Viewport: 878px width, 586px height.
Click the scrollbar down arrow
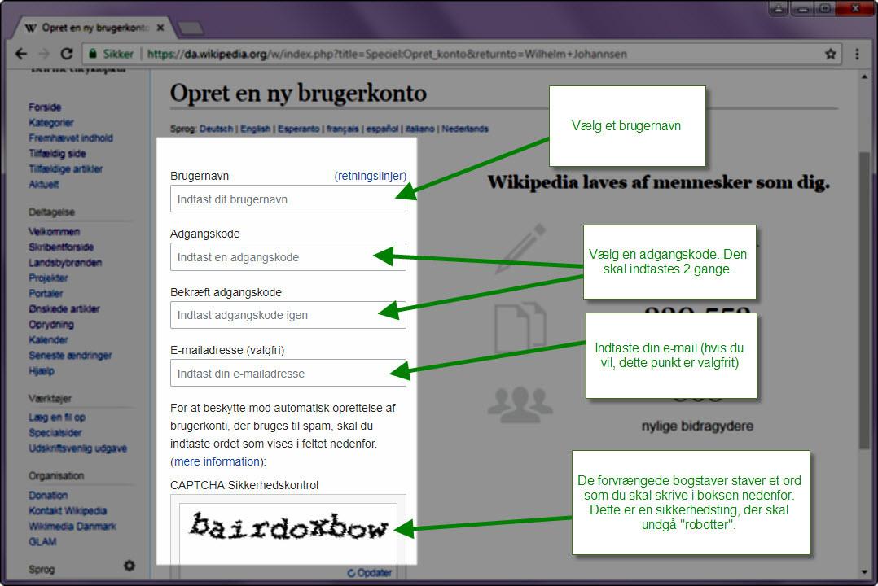click(x=864, y=572)
